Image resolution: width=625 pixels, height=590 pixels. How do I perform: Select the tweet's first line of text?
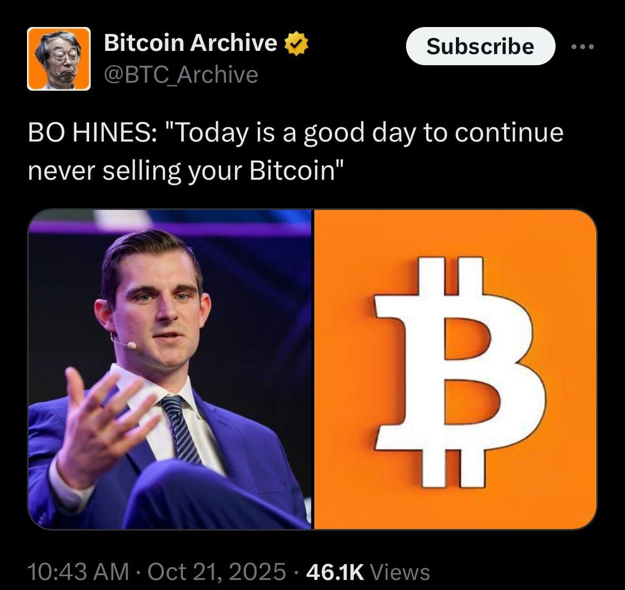296,133
